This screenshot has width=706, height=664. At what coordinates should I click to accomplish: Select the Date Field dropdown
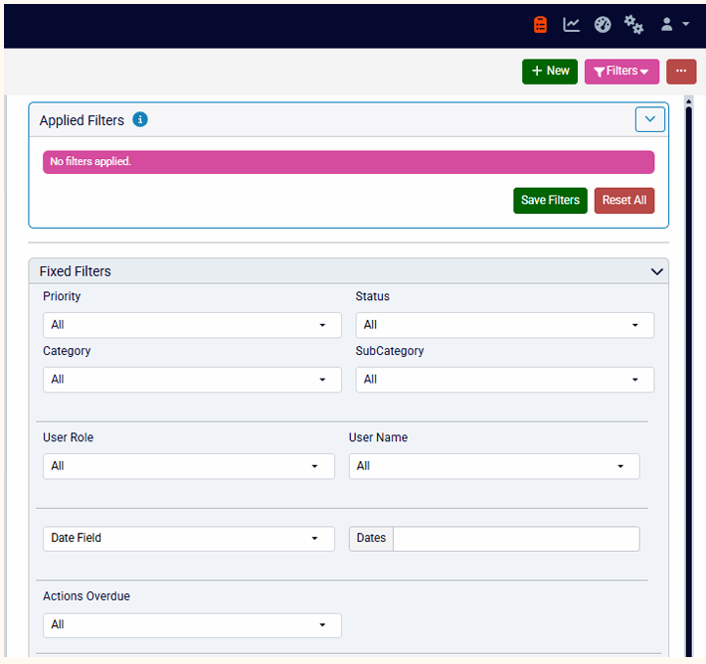[189, 539]
